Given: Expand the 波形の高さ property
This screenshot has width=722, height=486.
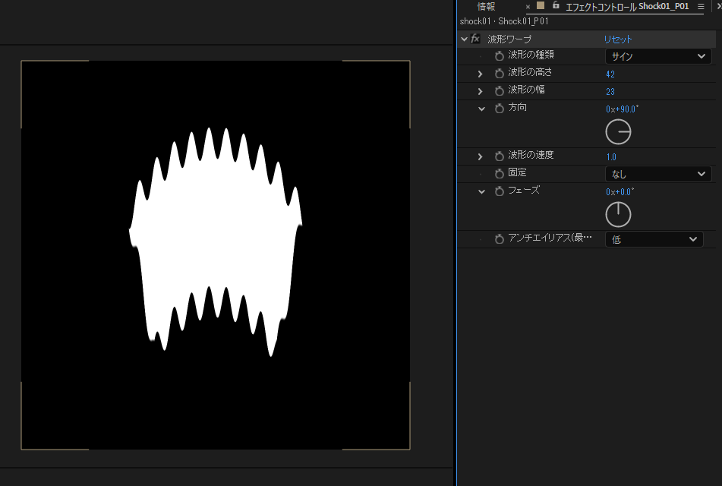Looking at the screenshot, I should [480, 74].
